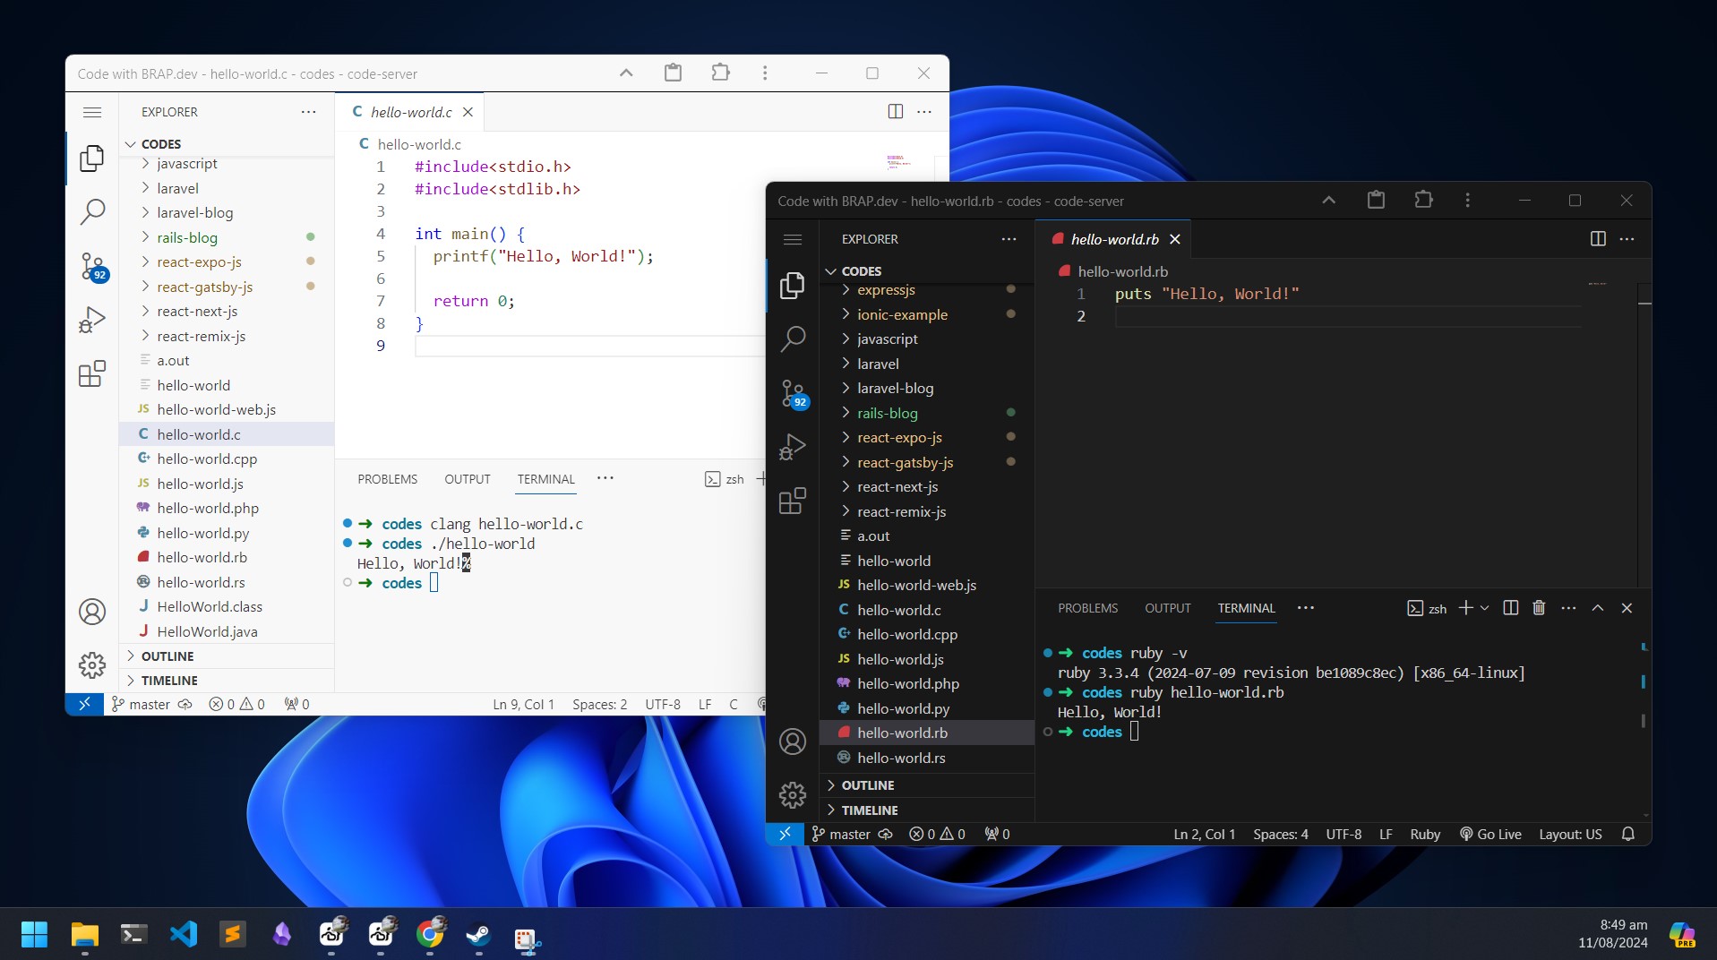Screen dimensions: 1717x960
Task: Split the hello-world.rb editor to the right
Action: click(1597, 239)
